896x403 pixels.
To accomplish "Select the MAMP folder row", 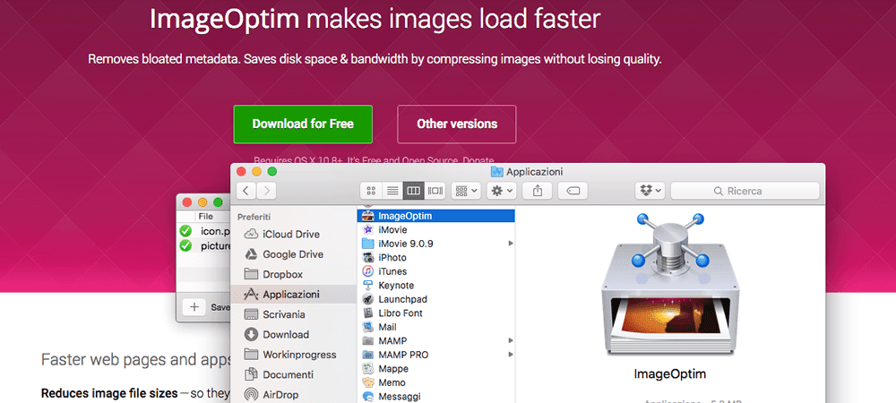I will 436,341.
